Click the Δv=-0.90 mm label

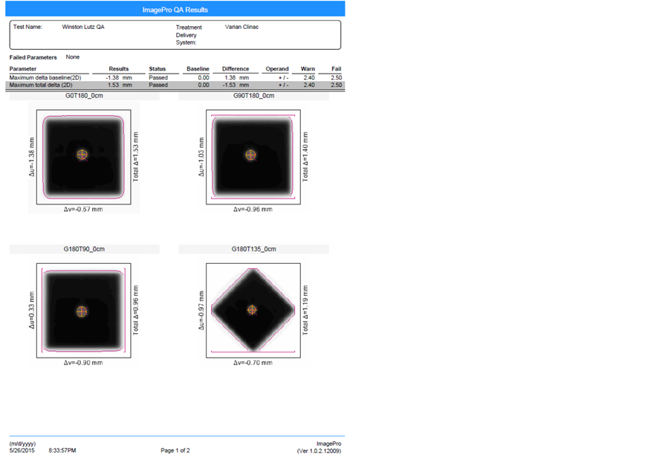click(83, 363)
